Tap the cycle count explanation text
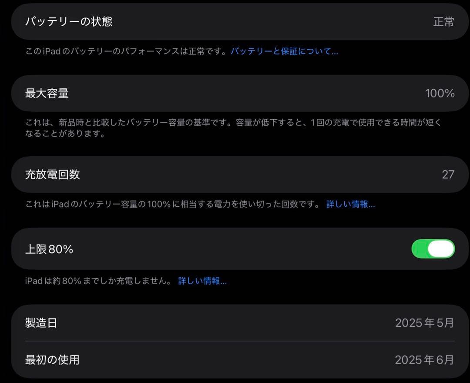The height and width of the screenshot is (383, 470). coord(174,204)
